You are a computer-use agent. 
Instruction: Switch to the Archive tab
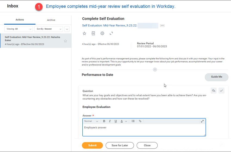[x=51, y=20]
